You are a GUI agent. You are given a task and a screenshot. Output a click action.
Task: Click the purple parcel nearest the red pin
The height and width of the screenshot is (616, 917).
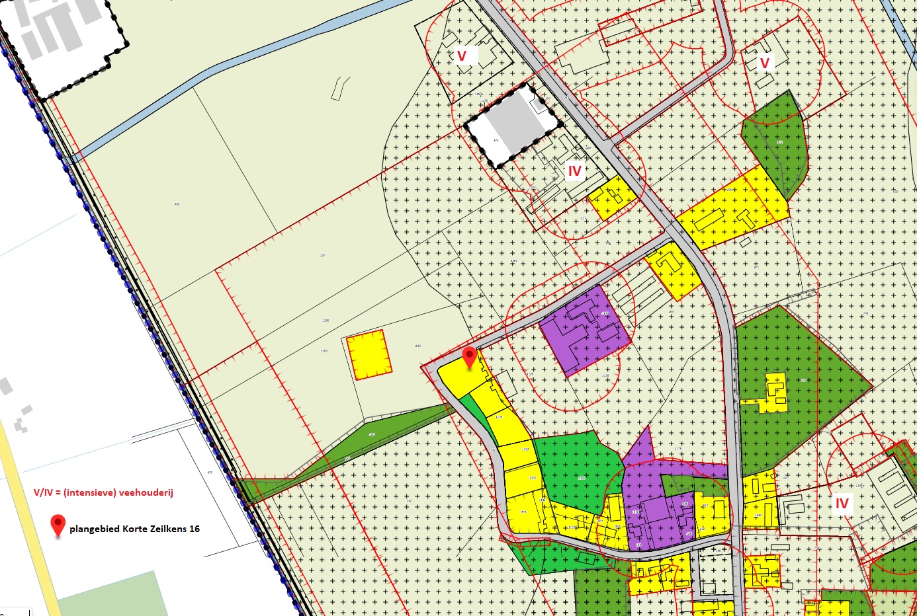[584, 330]
